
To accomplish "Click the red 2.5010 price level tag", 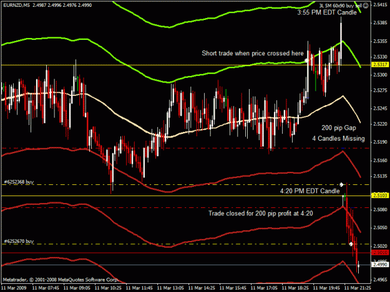I will point(380,253).
